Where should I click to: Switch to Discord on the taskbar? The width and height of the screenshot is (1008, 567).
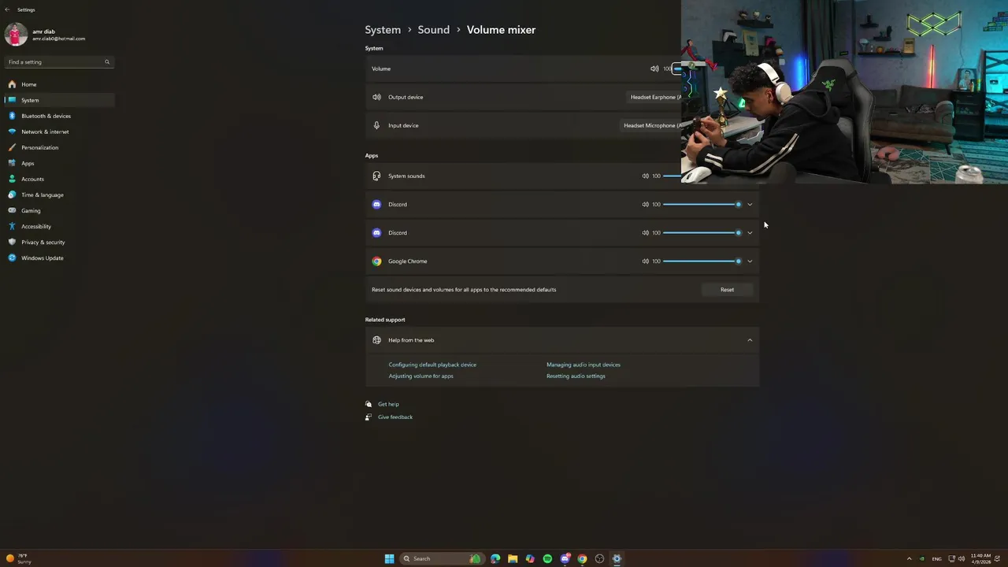click(x=565, y=559)
